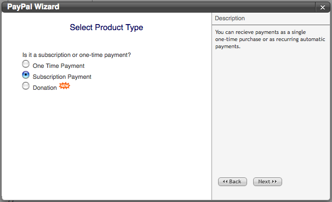This screenshot has width=332, height=202.
Task: Click the orange NEW badge icon
Action: pyautogui.click(x=64, y=85)
